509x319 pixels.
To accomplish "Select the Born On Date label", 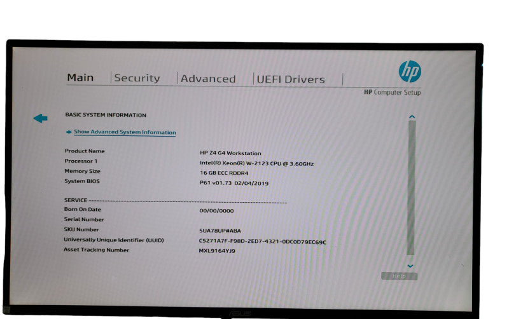I will pyautogui.click(x=83, y=210).
